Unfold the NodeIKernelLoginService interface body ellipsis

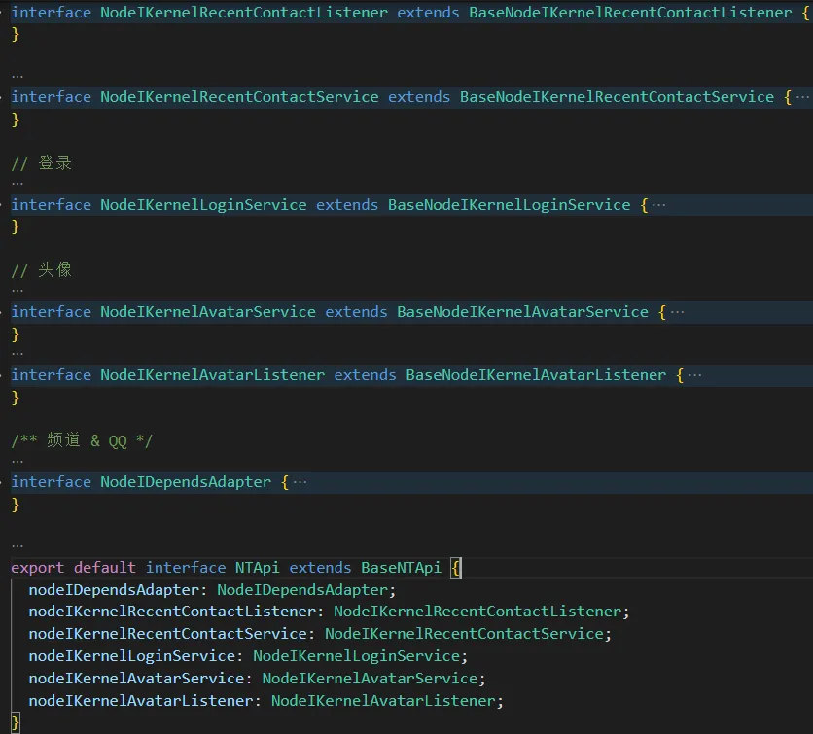(658, 205)
